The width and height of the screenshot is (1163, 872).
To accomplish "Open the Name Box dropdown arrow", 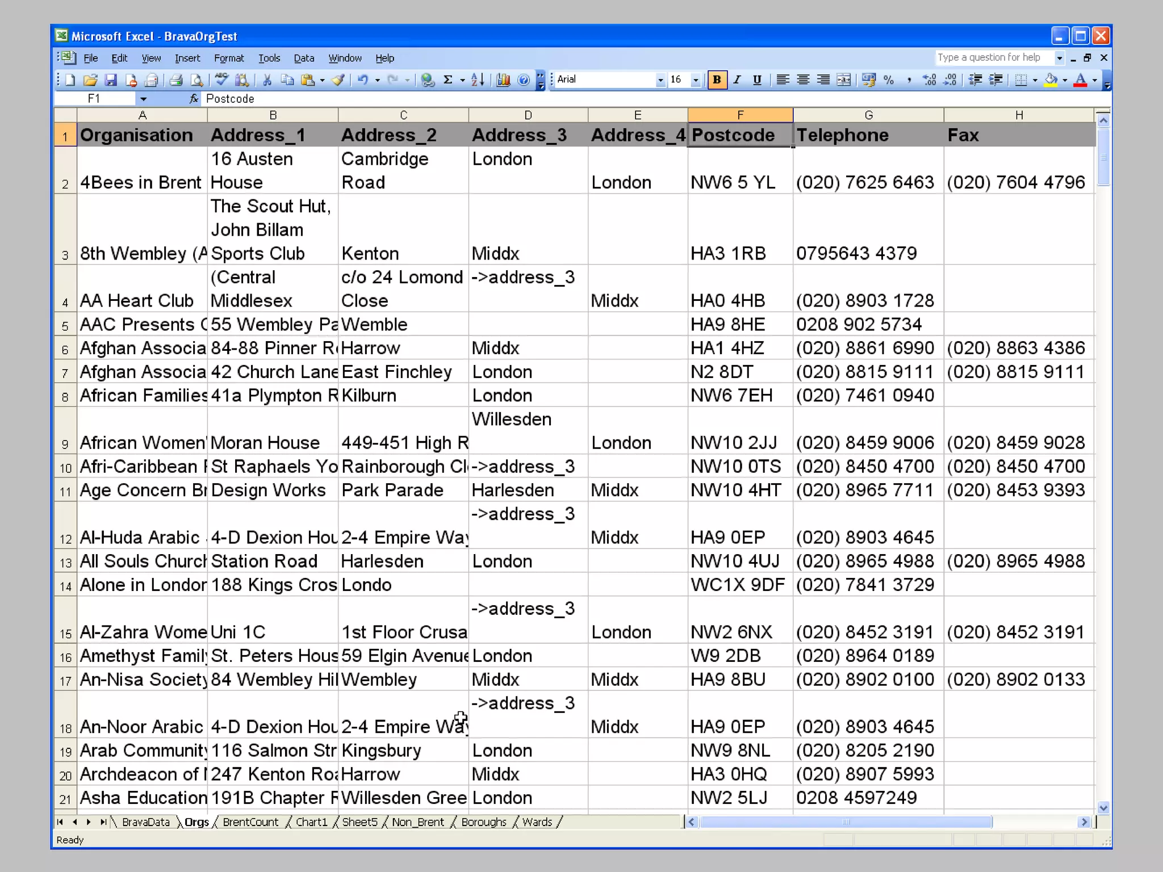I will 143,99.
